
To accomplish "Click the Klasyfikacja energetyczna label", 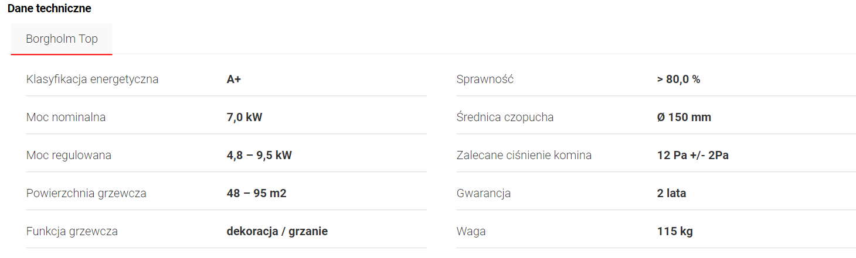I will 92,79.
